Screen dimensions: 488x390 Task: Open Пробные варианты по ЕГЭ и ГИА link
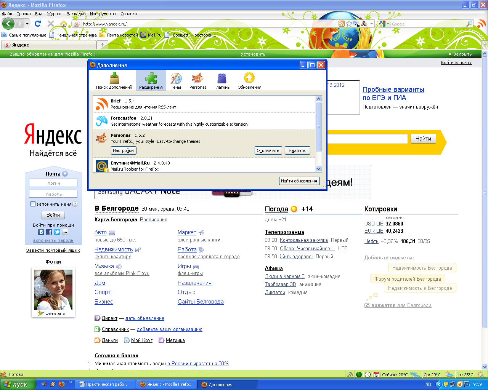point(393,94)
